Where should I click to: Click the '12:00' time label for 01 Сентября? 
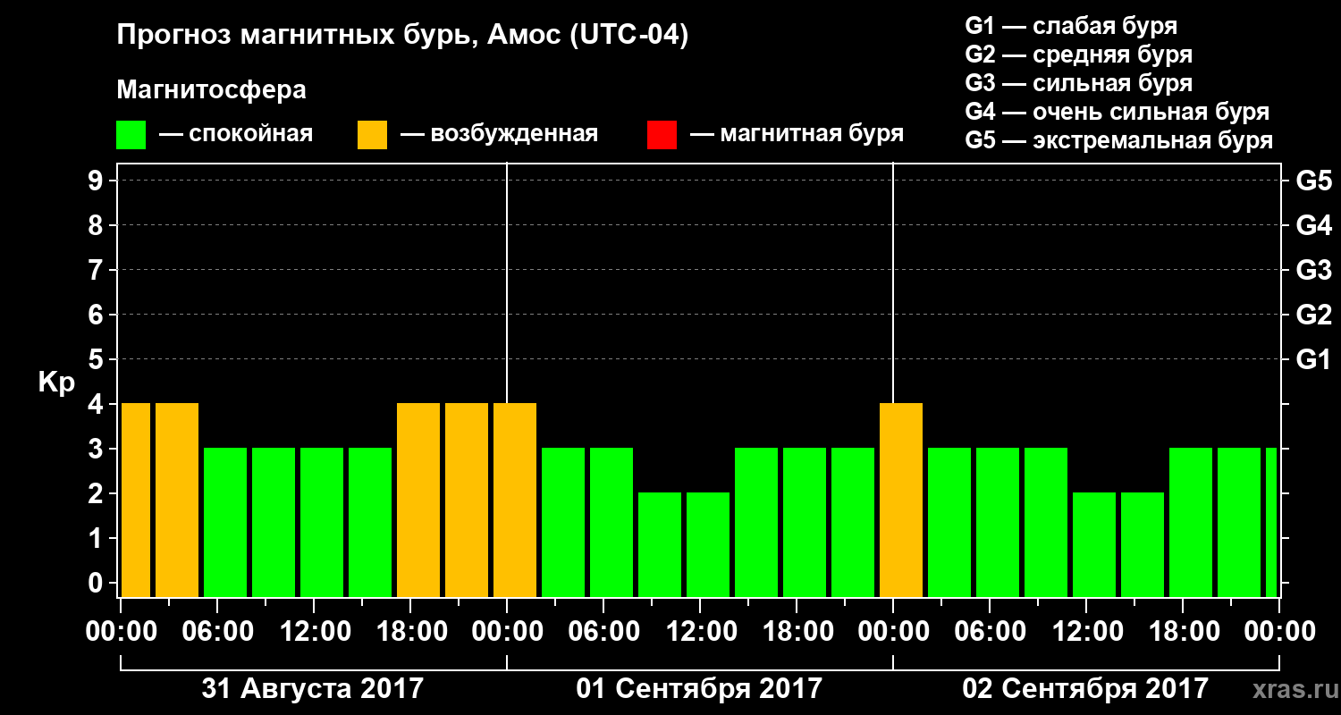[700, 631]
